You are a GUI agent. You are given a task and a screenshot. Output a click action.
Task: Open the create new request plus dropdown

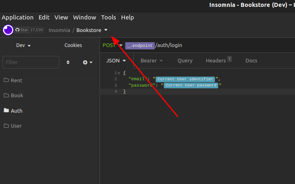(x=88, y=62)
